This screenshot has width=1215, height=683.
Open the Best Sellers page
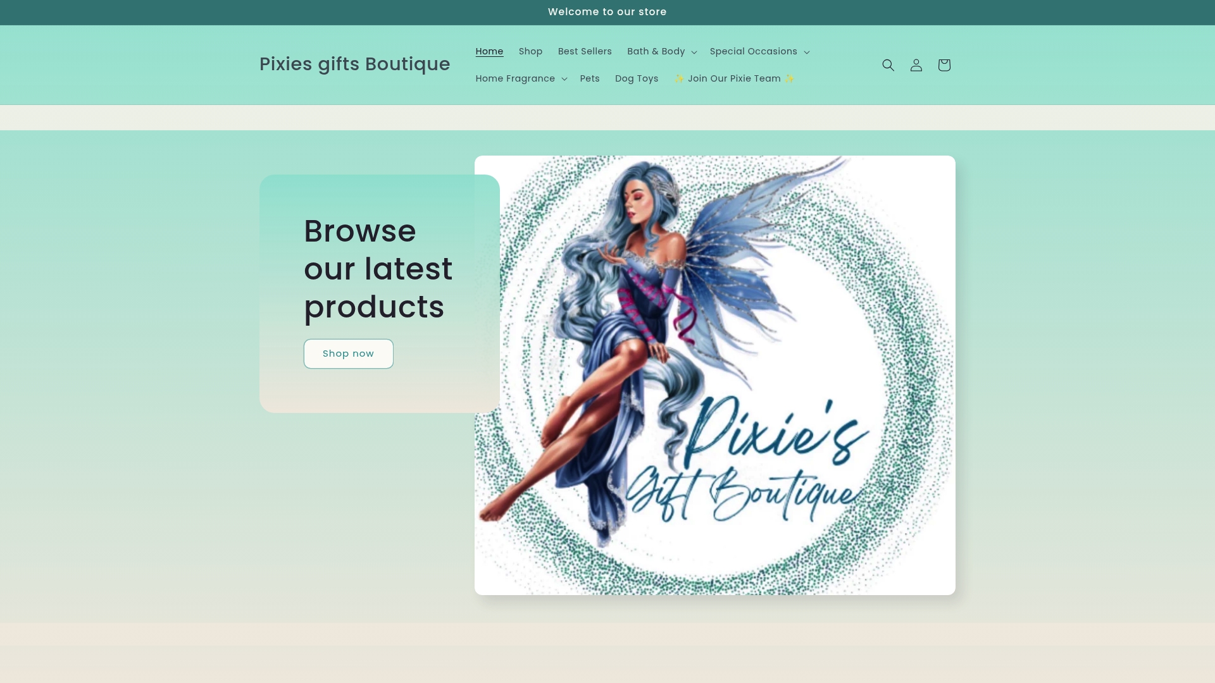(585, 51)
